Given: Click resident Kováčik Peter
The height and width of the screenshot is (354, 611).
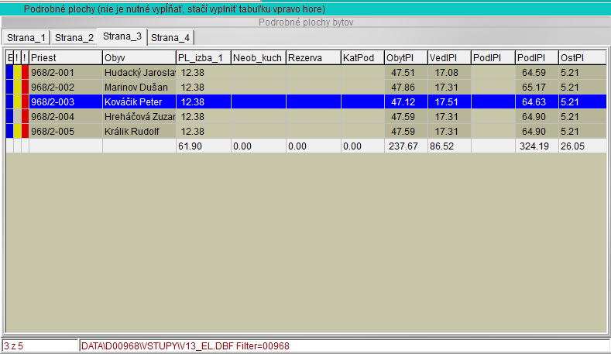Looking at the screenshot, I should click(139, 102).
